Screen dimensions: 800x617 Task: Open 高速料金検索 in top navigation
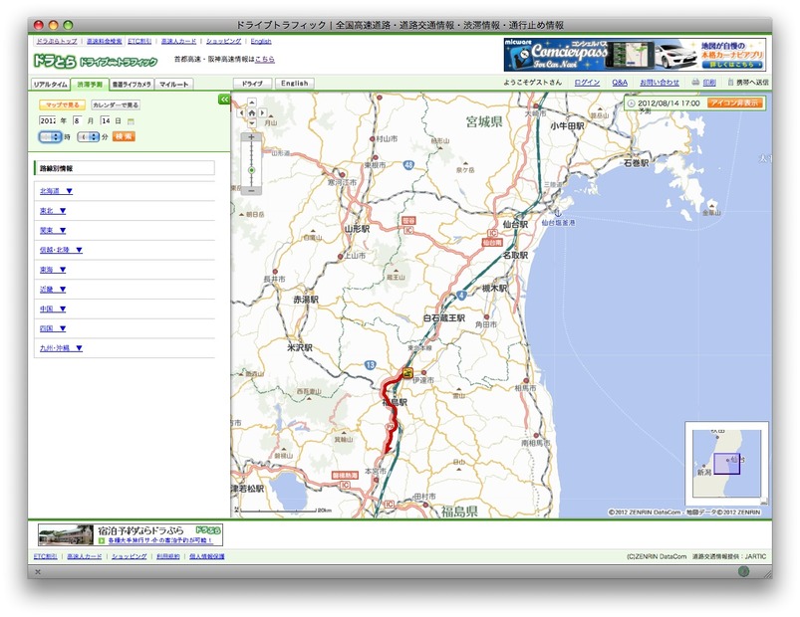coord(104,41)
